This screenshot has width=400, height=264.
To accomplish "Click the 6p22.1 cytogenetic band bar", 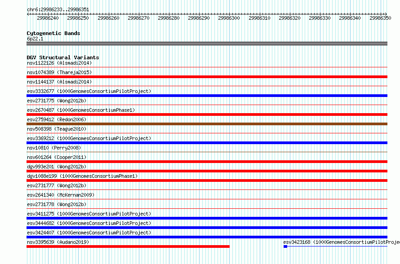I will click(207, 44).
